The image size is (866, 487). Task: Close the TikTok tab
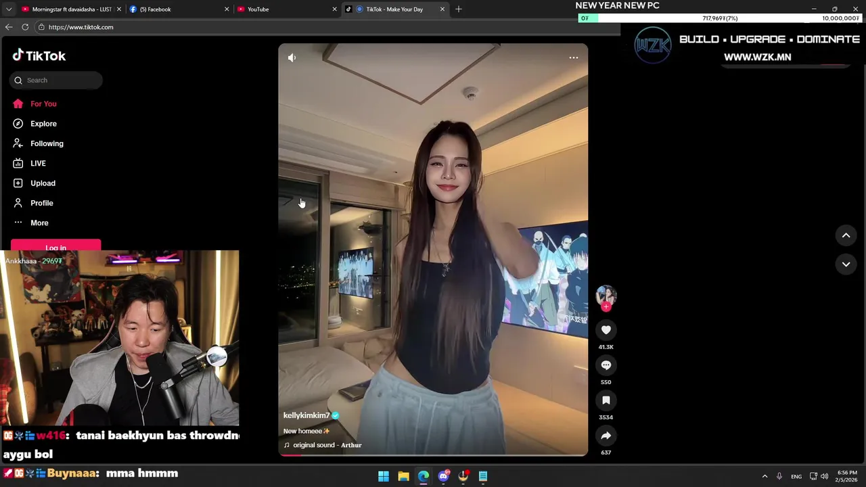[x=442, y=9]
